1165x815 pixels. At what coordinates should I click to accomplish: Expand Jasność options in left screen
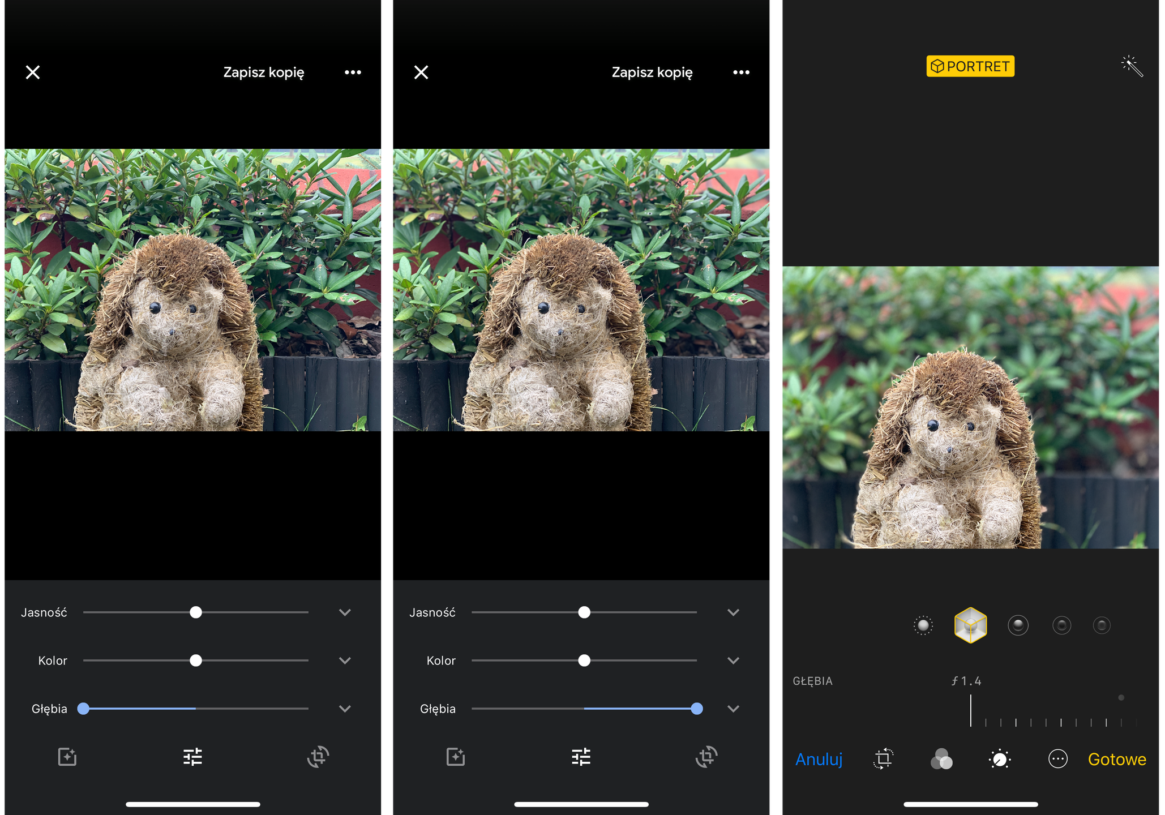click(345, 612)
